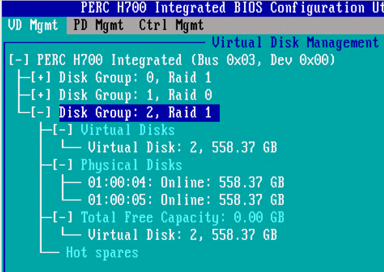Viewport: 384px width, 272px height.
Task: Expand Disk Group 1 Raid 0
Action: point(40,95)
